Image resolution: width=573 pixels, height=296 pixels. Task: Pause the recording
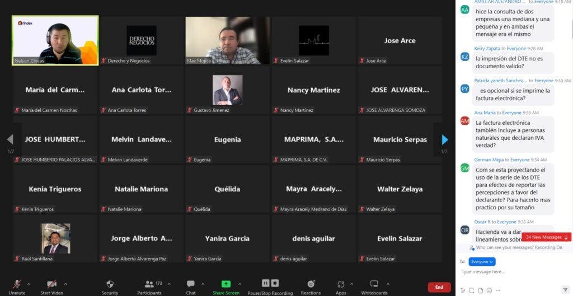point(266,283)
